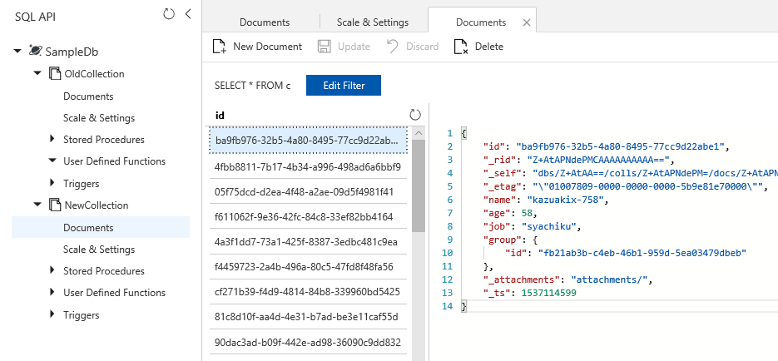Expand Stored Procedures under OldCollection
778x361 pixels.
[52, 139]
